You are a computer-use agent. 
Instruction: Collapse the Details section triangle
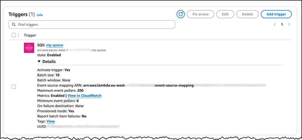click(39, 62)
